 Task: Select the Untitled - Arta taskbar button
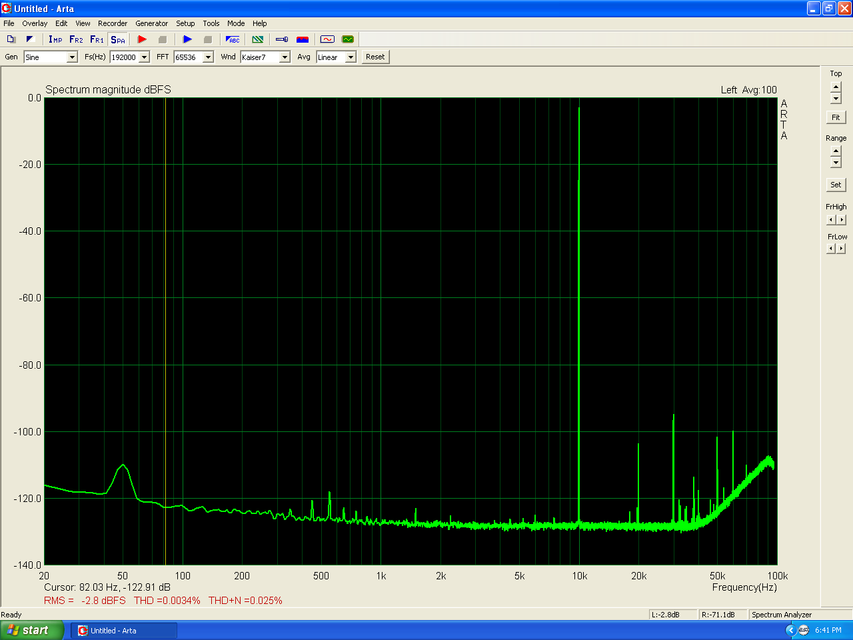click(x=124, y=631)
